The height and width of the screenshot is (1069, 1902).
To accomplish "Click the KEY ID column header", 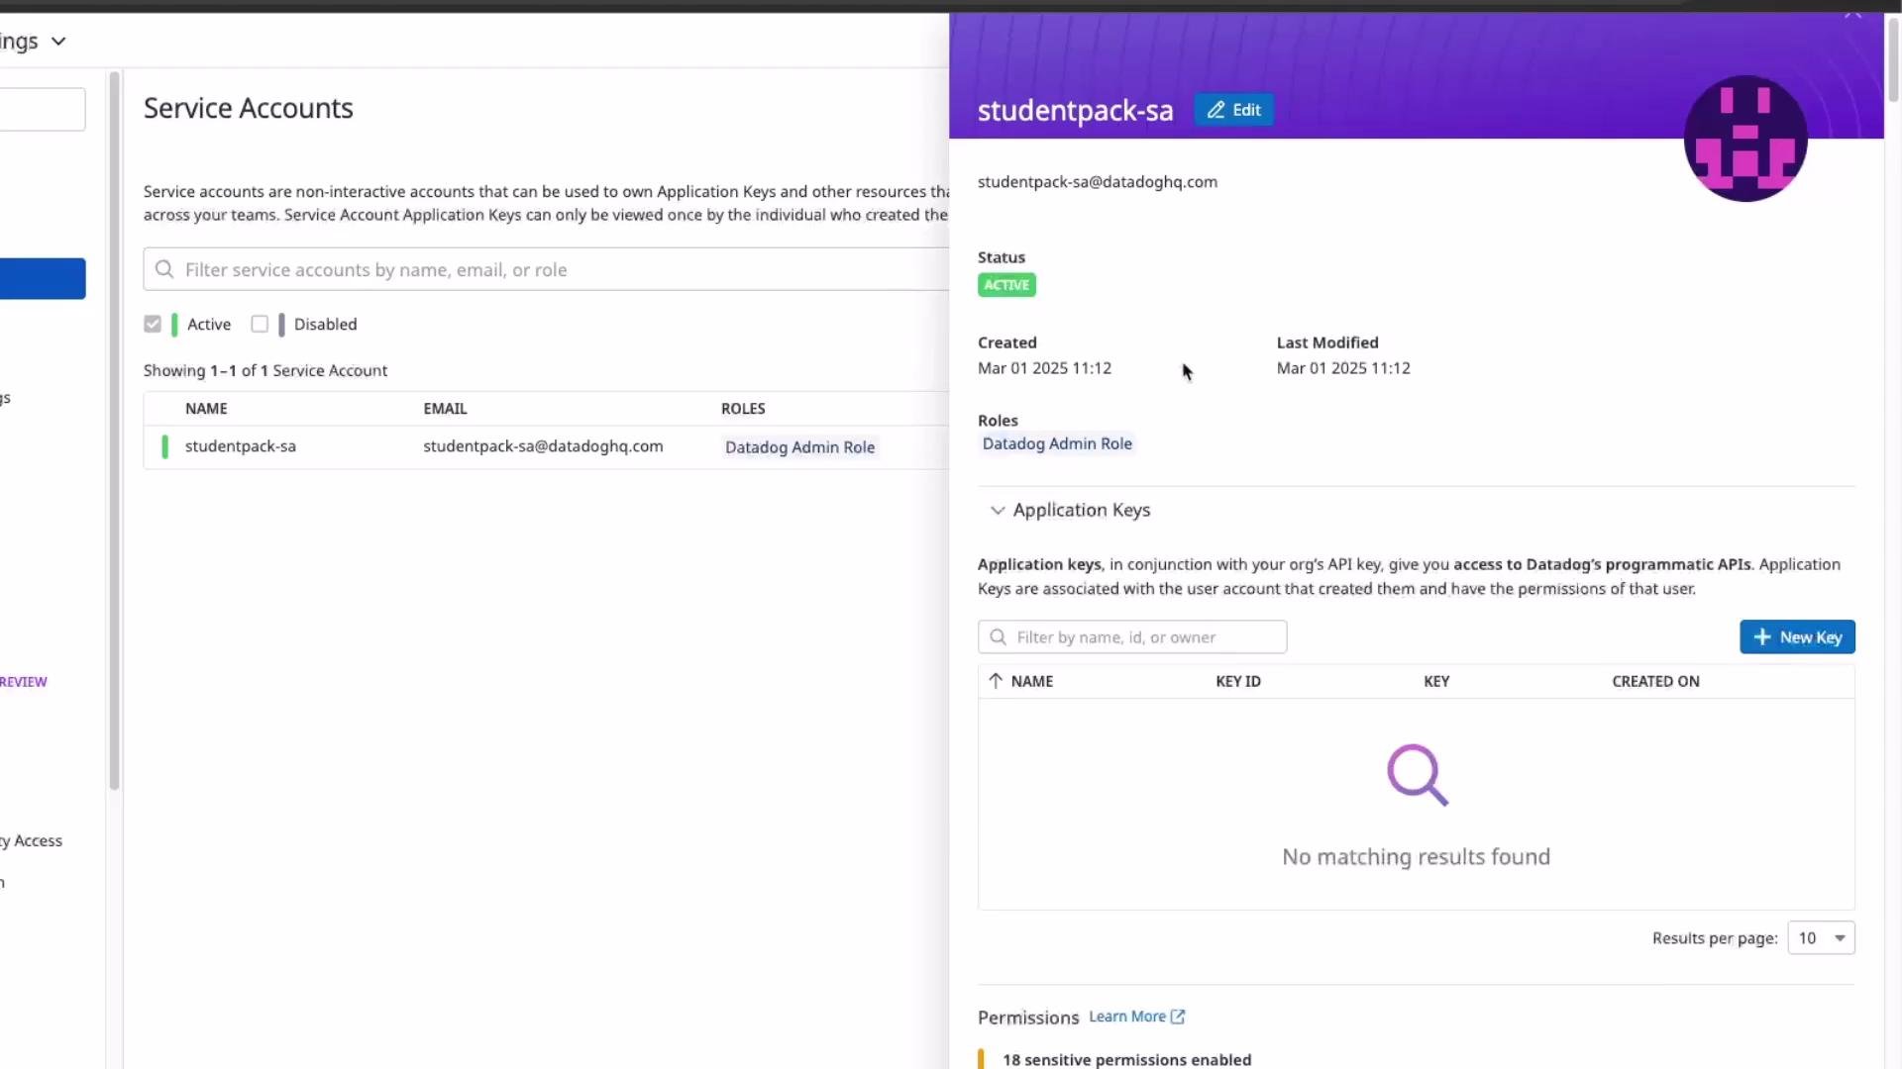I will pyautogui.click(x=1238, y=681).
